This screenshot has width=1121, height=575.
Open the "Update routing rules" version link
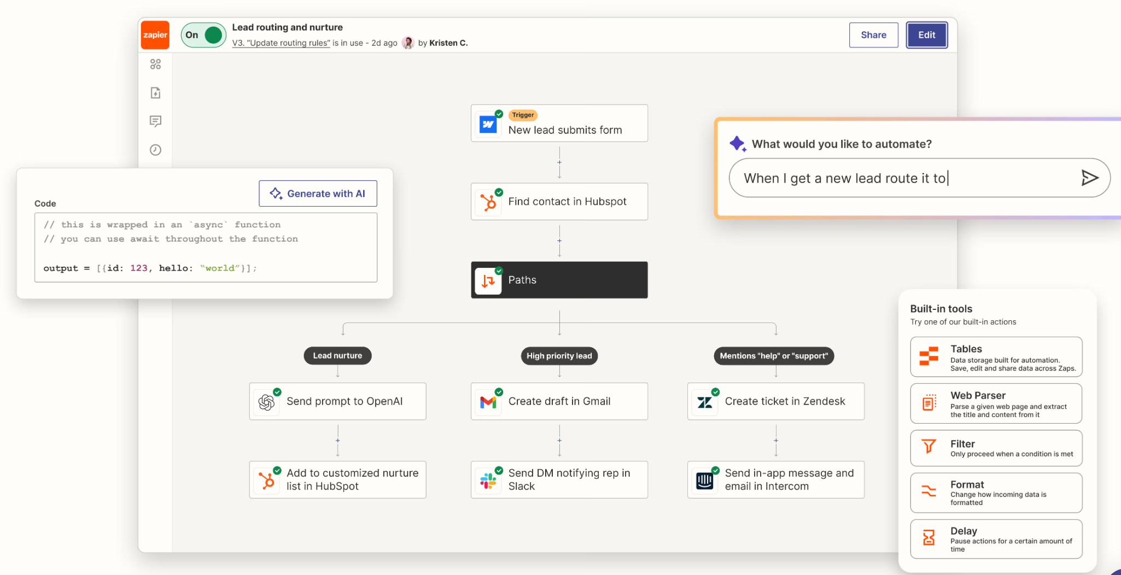tap(281, 43)
